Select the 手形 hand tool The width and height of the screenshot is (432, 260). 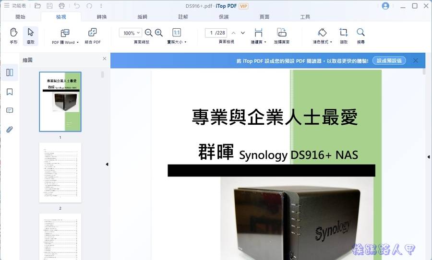coord(13,36)
